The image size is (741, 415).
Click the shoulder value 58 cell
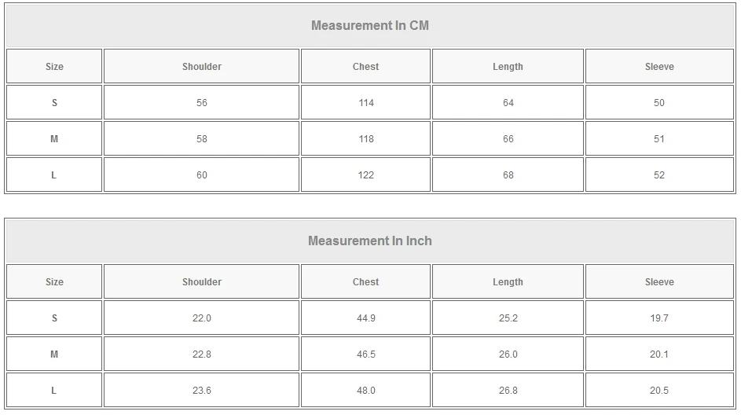point(202,139)
